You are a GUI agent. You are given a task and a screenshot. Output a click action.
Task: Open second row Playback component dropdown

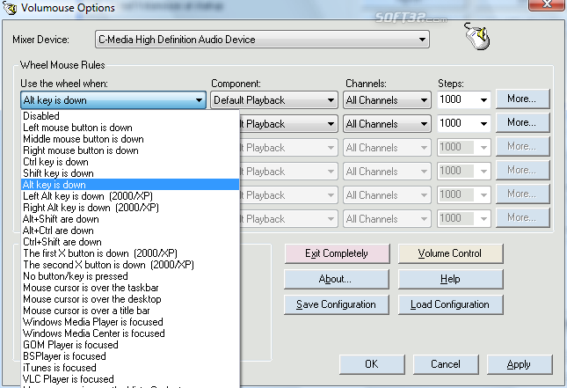tap(288, 124)
